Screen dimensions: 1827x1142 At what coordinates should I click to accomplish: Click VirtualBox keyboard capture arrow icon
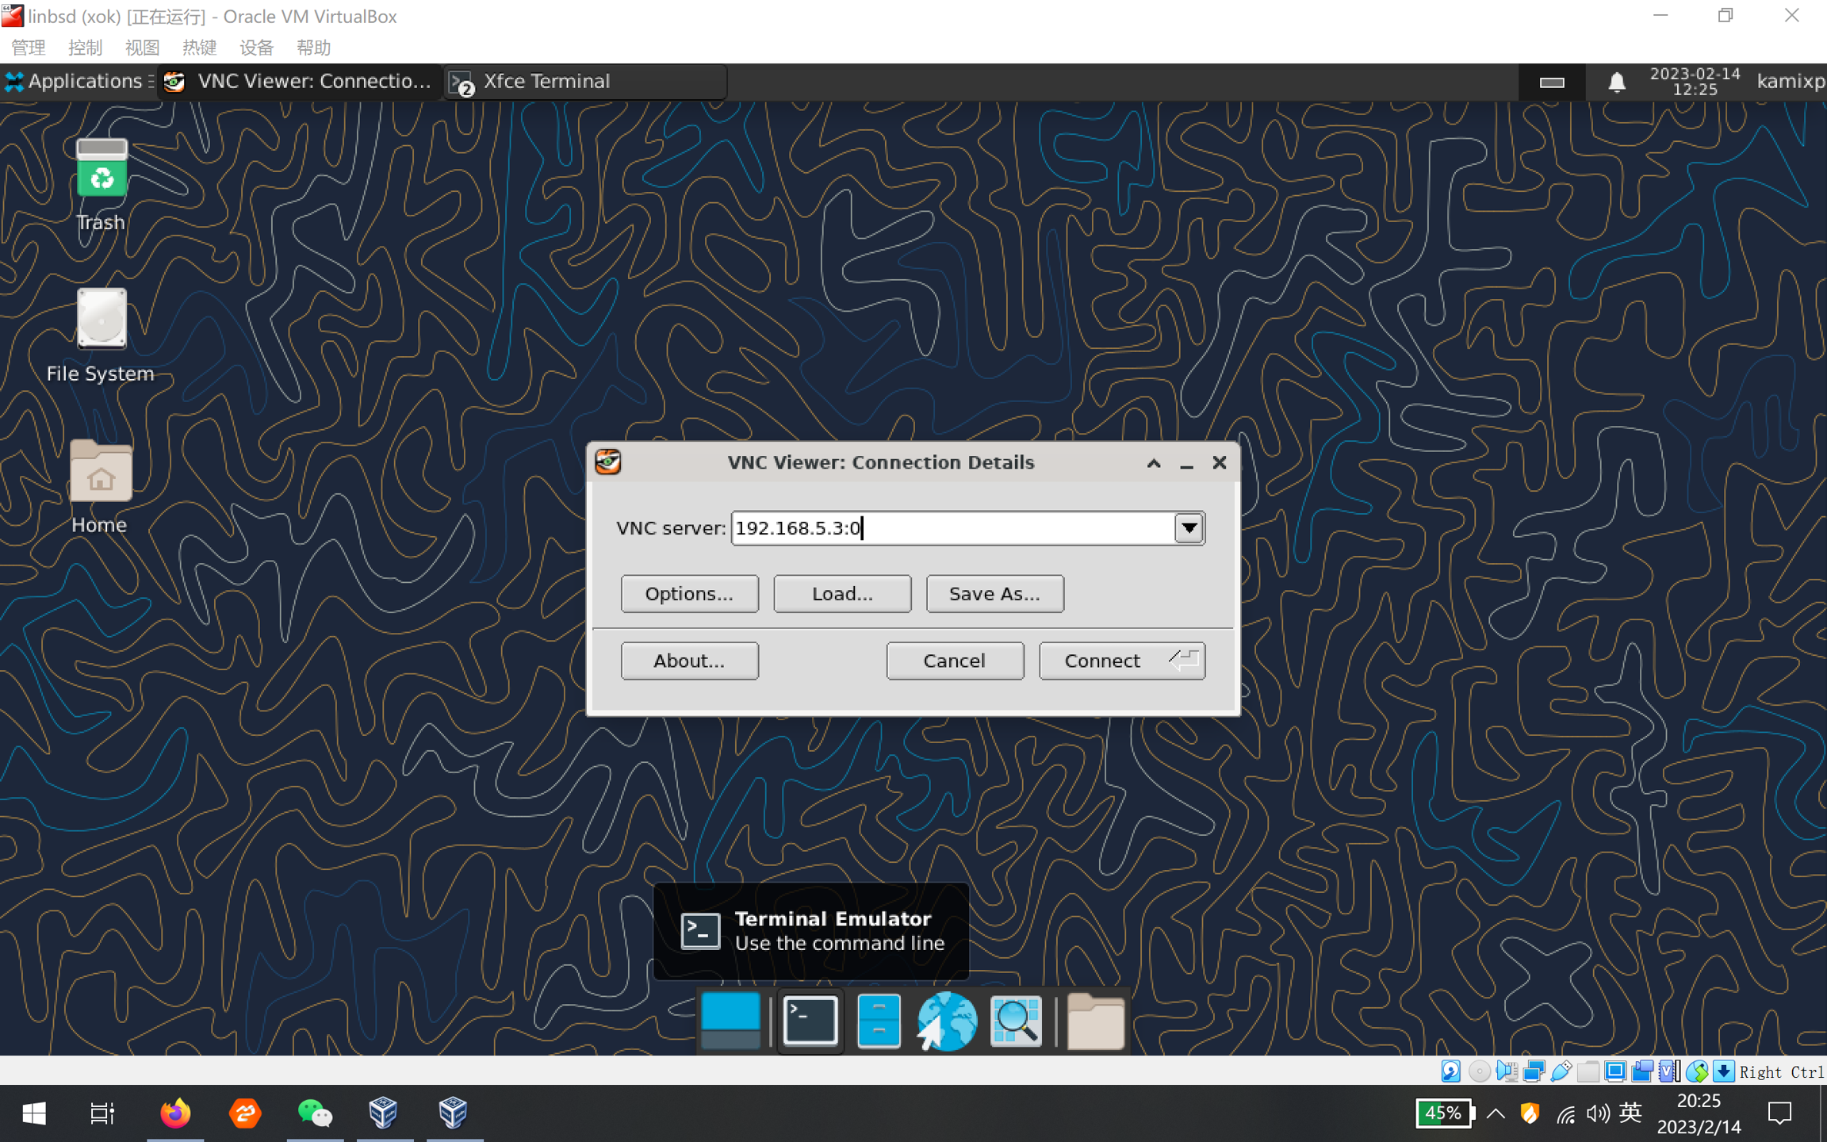point(1723,1071)
